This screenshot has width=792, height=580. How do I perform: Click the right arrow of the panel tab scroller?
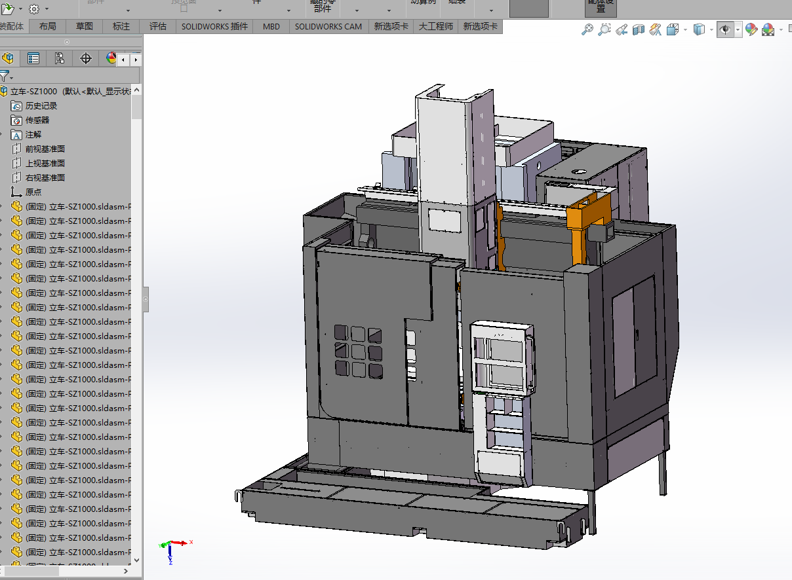pyautogui.click(x=136, y=59)
